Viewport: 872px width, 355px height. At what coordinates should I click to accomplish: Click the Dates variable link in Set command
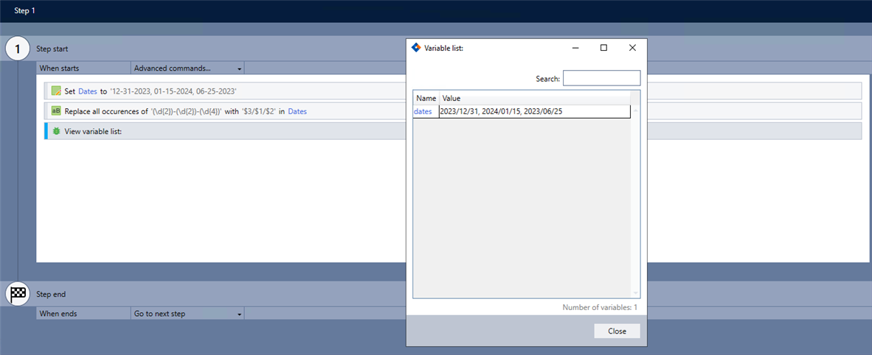tap(88, 91)
